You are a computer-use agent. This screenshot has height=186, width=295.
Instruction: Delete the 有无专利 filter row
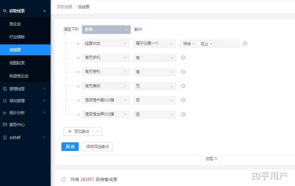[183, 72]
